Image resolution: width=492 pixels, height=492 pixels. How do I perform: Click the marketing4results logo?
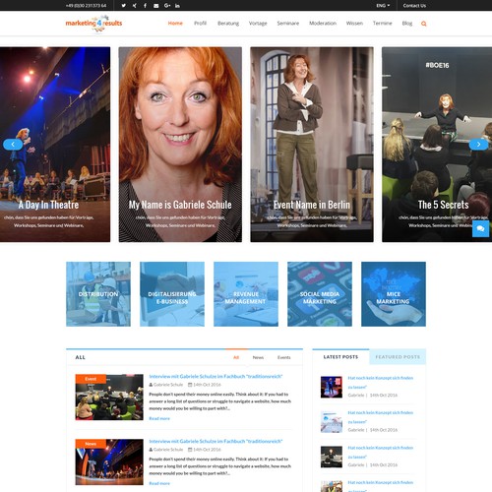(93, 24)
